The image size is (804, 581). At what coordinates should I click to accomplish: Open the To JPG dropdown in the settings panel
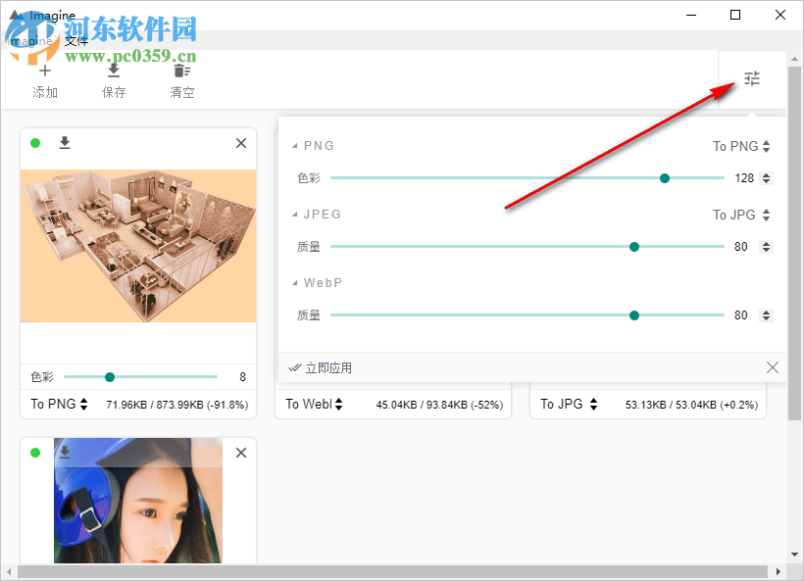pyautogui.click(x=741, y=215)
